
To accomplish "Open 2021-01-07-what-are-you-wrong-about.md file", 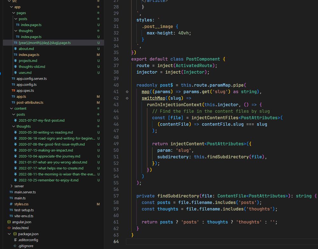I will click(x=53, y=162).
